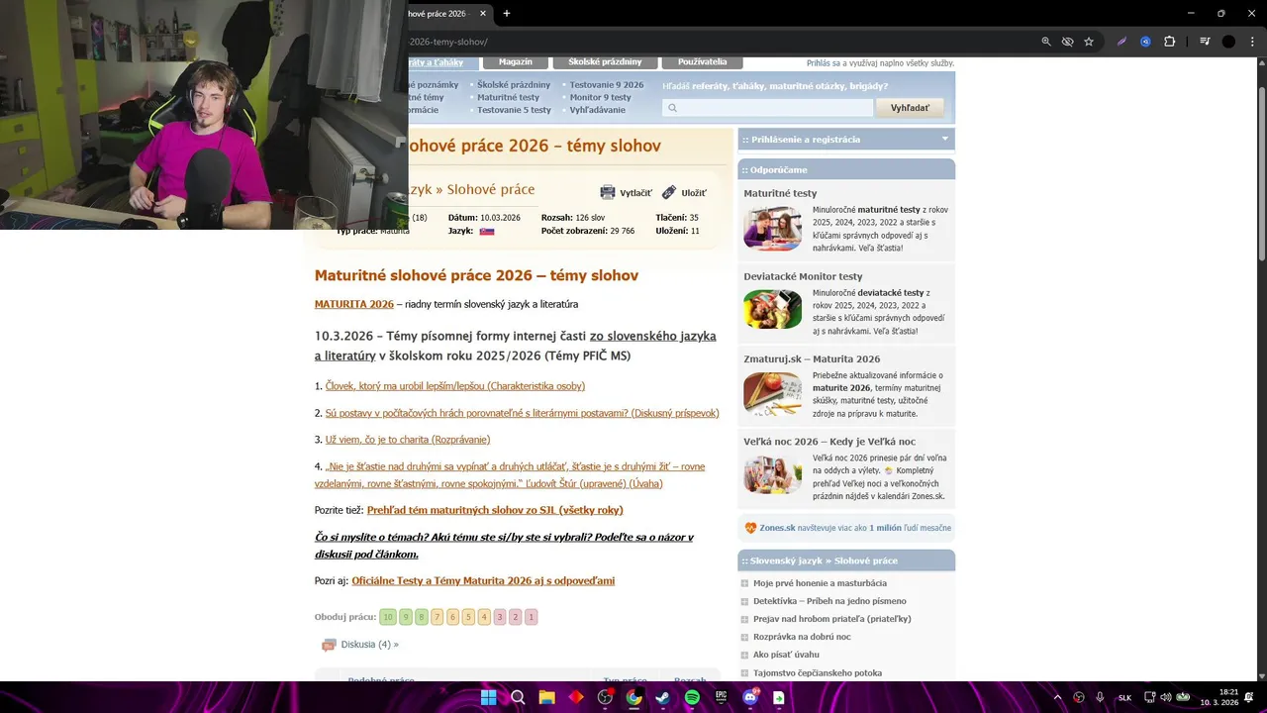Click the crossed-eye icon in address bar
Image resolution: width=1267 pixels, height=713 pixels.
pos(1067,42)
